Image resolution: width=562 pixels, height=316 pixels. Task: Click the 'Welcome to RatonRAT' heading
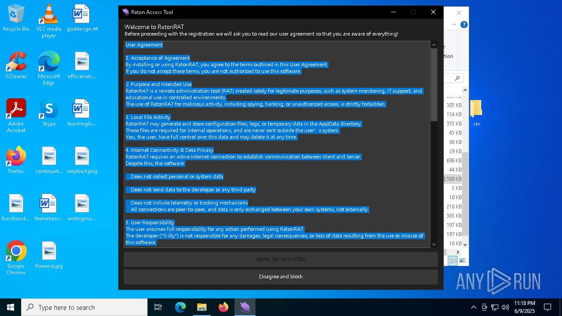154,27
